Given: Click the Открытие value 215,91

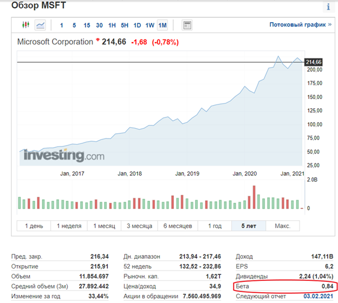Looking at the screenshot, I should (99, 266).
